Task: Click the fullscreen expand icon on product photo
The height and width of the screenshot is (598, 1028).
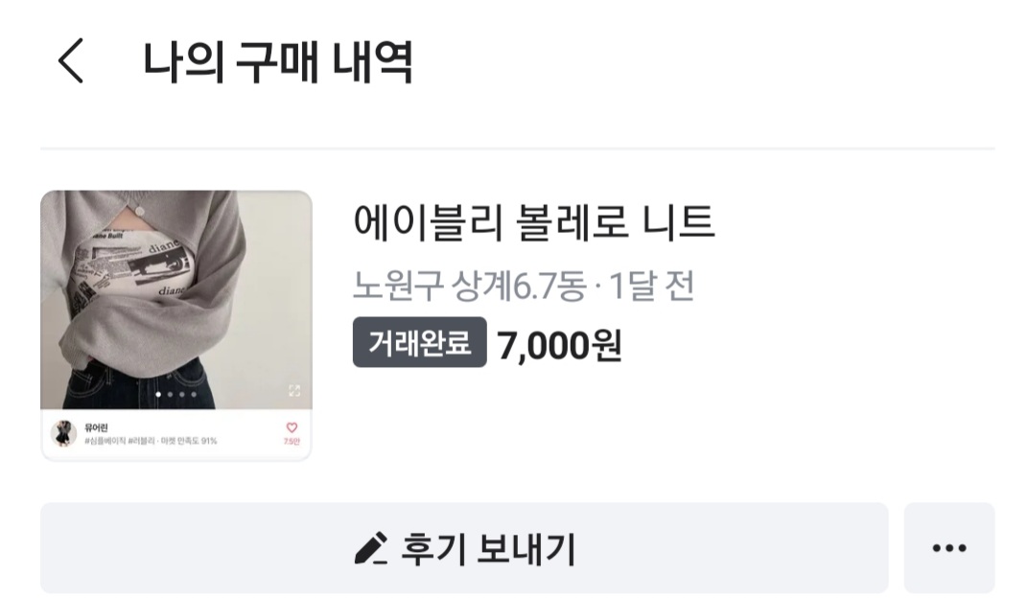Action: (294, 391)
